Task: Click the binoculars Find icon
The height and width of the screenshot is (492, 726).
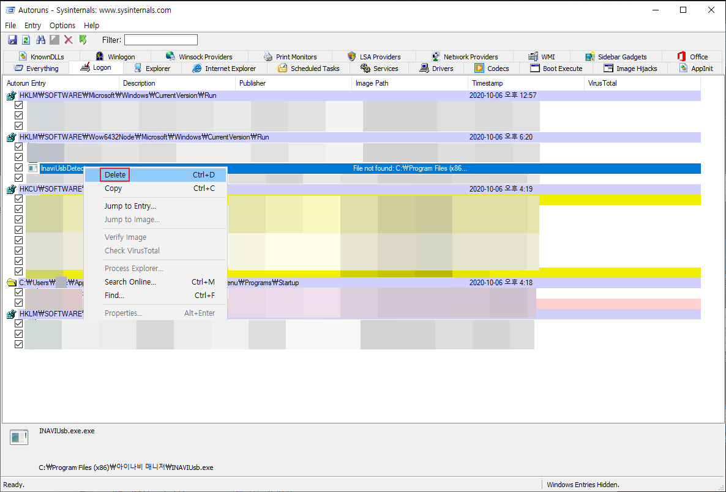Action: point(41,40)
